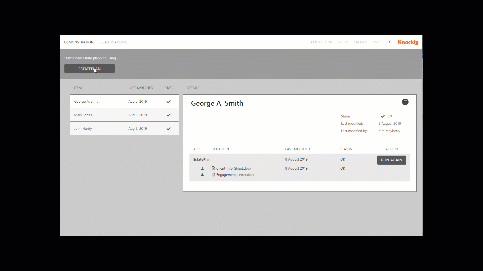483x271 pixels.
Task: Click John Hardy's Aug 8, 2019 date
Action: [138, 128]
